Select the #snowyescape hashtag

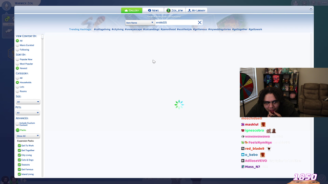(x=133, y=30)
